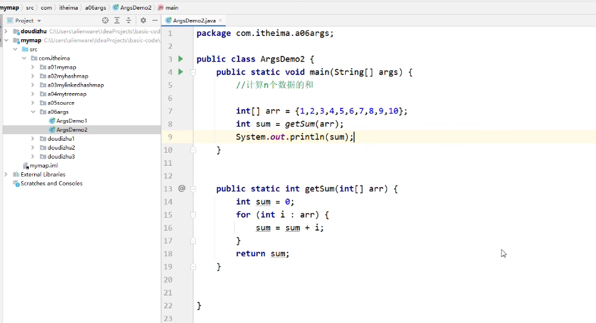
Task: Click getSum call on line 8
Action: (x=300, y=124)
